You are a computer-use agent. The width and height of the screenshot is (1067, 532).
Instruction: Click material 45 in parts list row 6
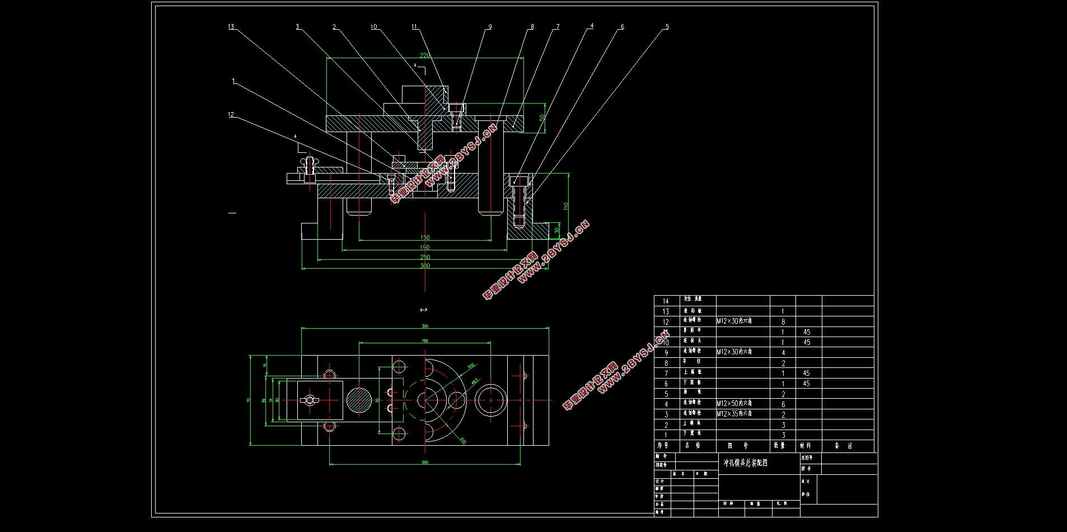point(807,384)
